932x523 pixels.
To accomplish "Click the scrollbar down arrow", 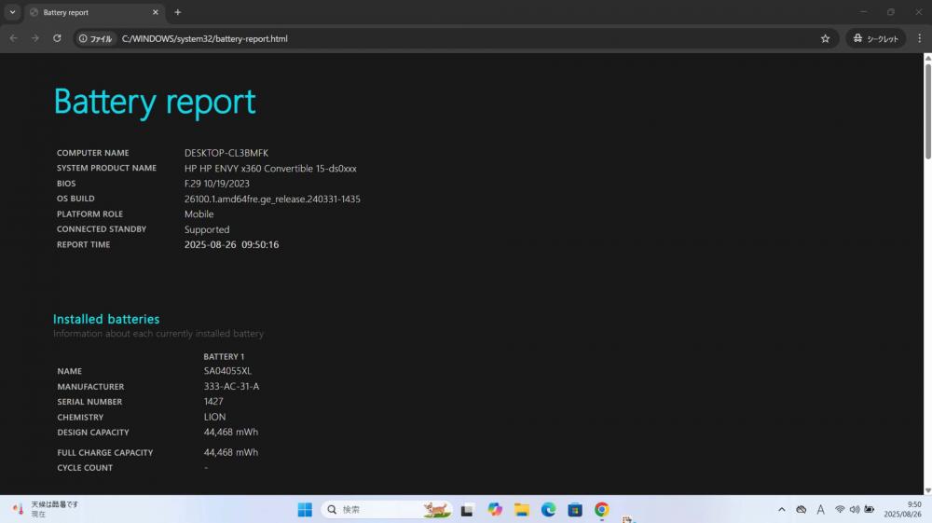I will (927, 490).
